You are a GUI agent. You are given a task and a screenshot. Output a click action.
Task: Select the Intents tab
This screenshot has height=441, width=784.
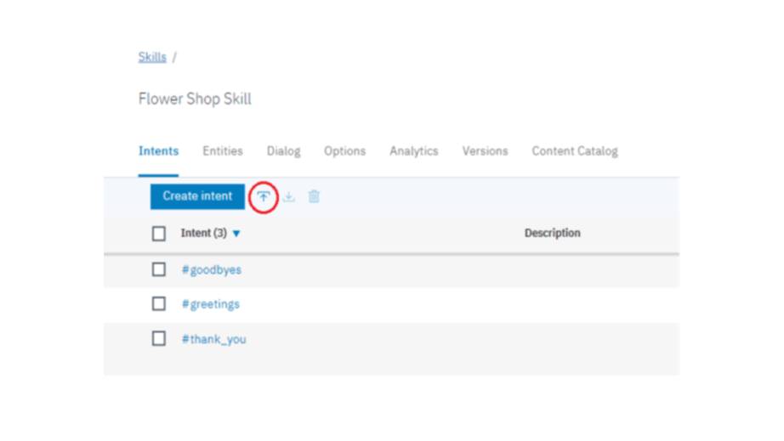pos(158,151)
